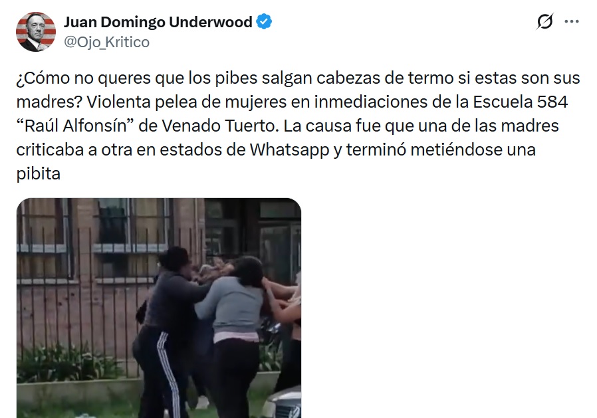Click the blue verified checkmark badge

(264, 22)
